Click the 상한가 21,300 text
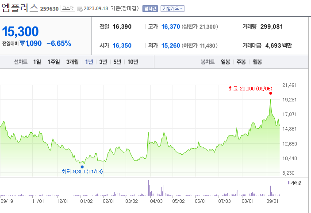Image resolution: width=311 pixels, height=213 pixels. pos(200,26)
